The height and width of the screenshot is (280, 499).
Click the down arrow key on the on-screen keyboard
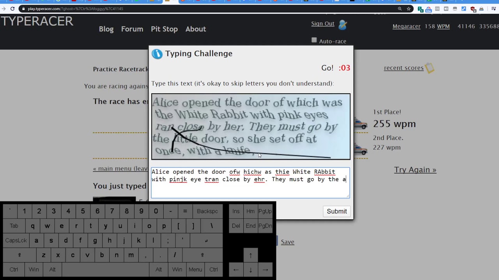tap(251, 269)
